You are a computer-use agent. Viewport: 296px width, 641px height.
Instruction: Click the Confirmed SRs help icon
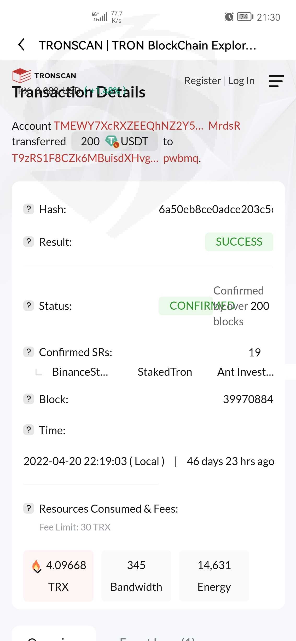[x=29, y=352]
